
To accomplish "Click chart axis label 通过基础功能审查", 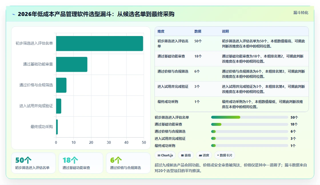I will click(x=38, y=64).
